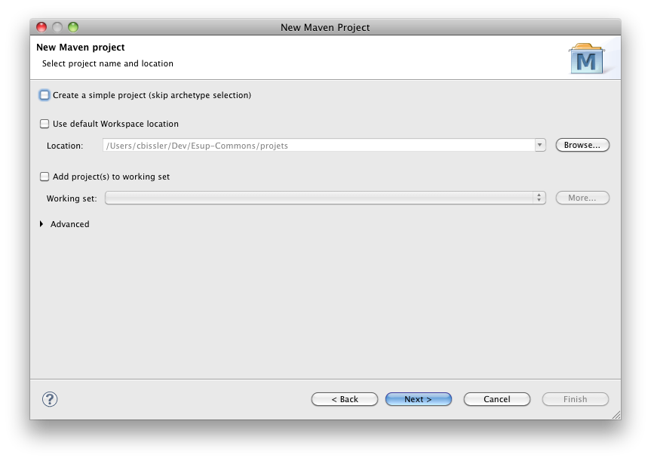Screen dimensions: 651x461
Task: Click inside the Location path field
Action: (317, 145)
